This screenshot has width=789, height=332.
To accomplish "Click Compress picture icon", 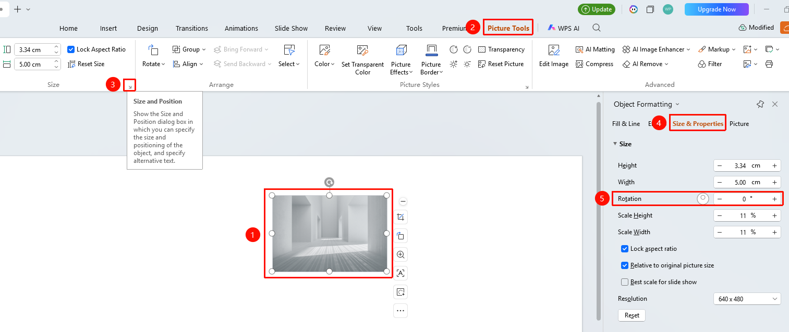I will [579, 64].
